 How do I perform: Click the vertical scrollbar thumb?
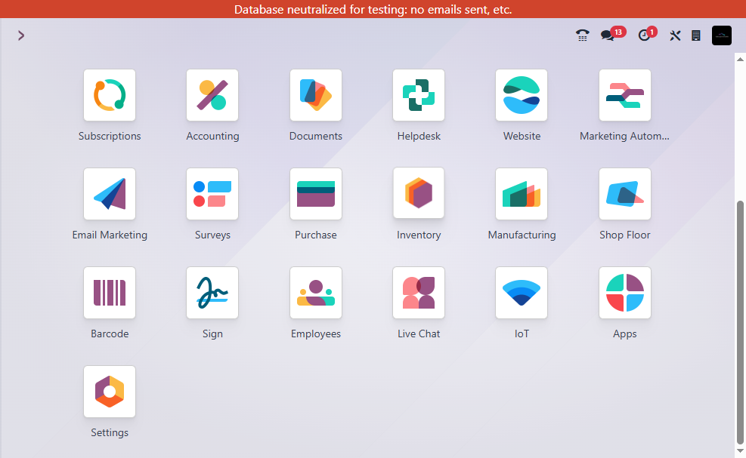pos(740,322)
